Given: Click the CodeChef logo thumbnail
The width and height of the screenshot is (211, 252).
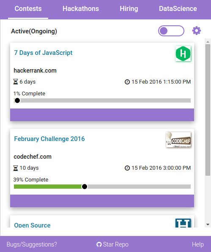Looking at the screenshot, I should (x=178, y=140).
